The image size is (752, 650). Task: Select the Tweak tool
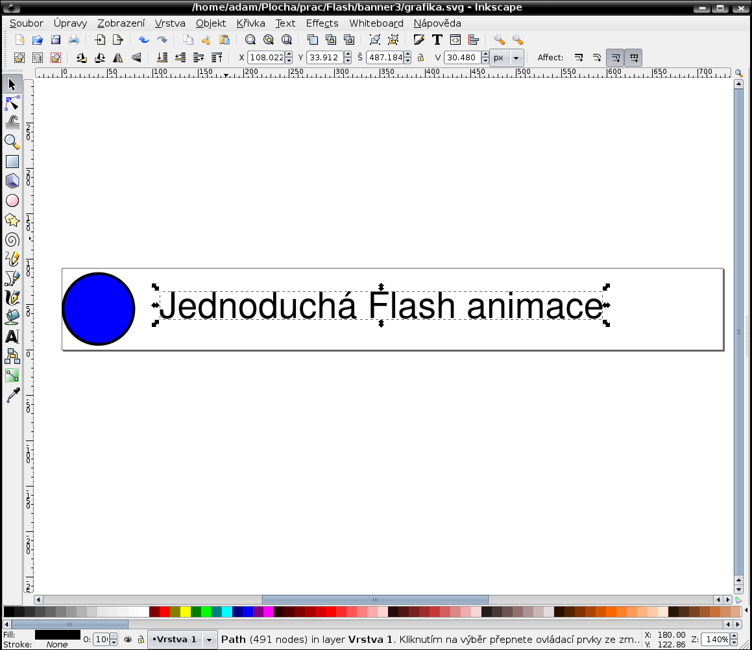click(x=12, y=123)
